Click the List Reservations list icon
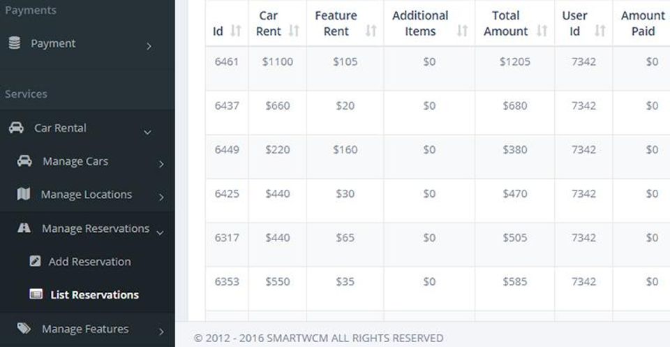The width and height of the screenshot is (670, 347). tap(36, 295)
